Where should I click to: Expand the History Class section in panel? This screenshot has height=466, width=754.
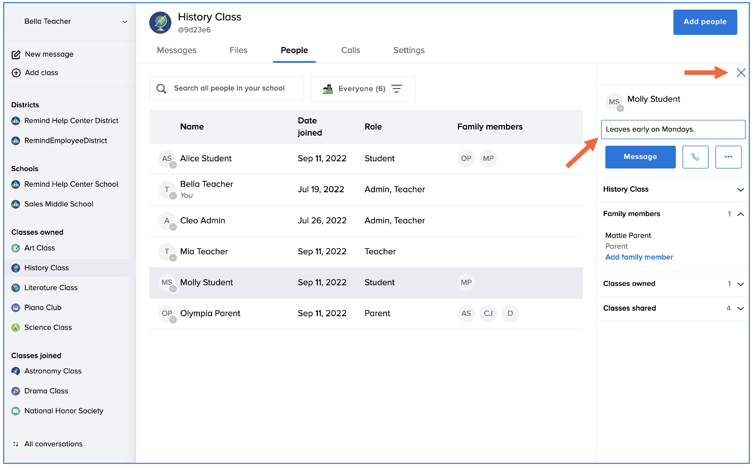740,190
